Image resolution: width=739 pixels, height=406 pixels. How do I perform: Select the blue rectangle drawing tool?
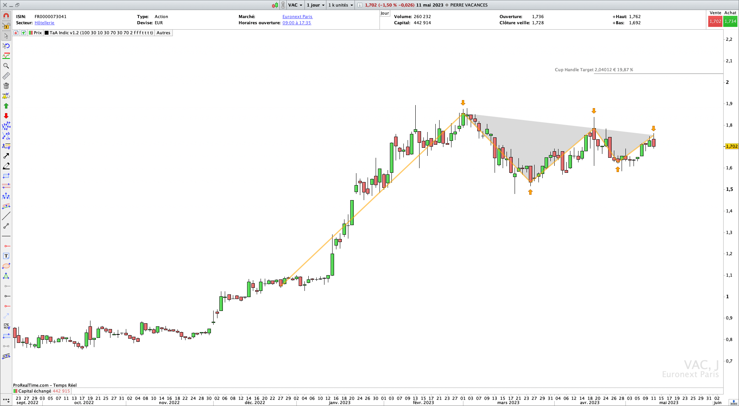click(x=6, y=176)
